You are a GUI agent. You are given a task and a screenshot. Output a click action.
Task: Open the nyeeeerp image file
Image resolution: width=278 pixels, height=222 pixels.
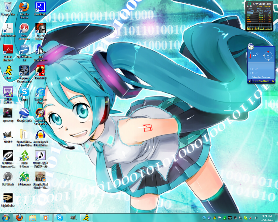coord(8,115)
